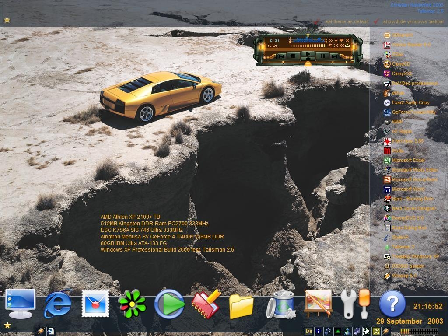Click the player's blue spectrum visualizer
This screenshot has height=336, width=448.
pyautogui.click(x=308, y=39)
